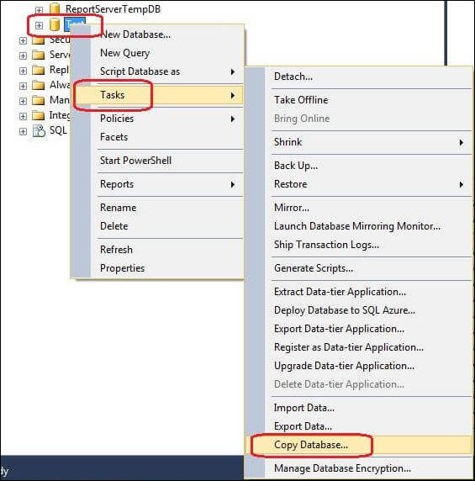This screenshot has height=481, width=475.
Task: Choose Rename from context menu
Action: click(x=157, y=208)
